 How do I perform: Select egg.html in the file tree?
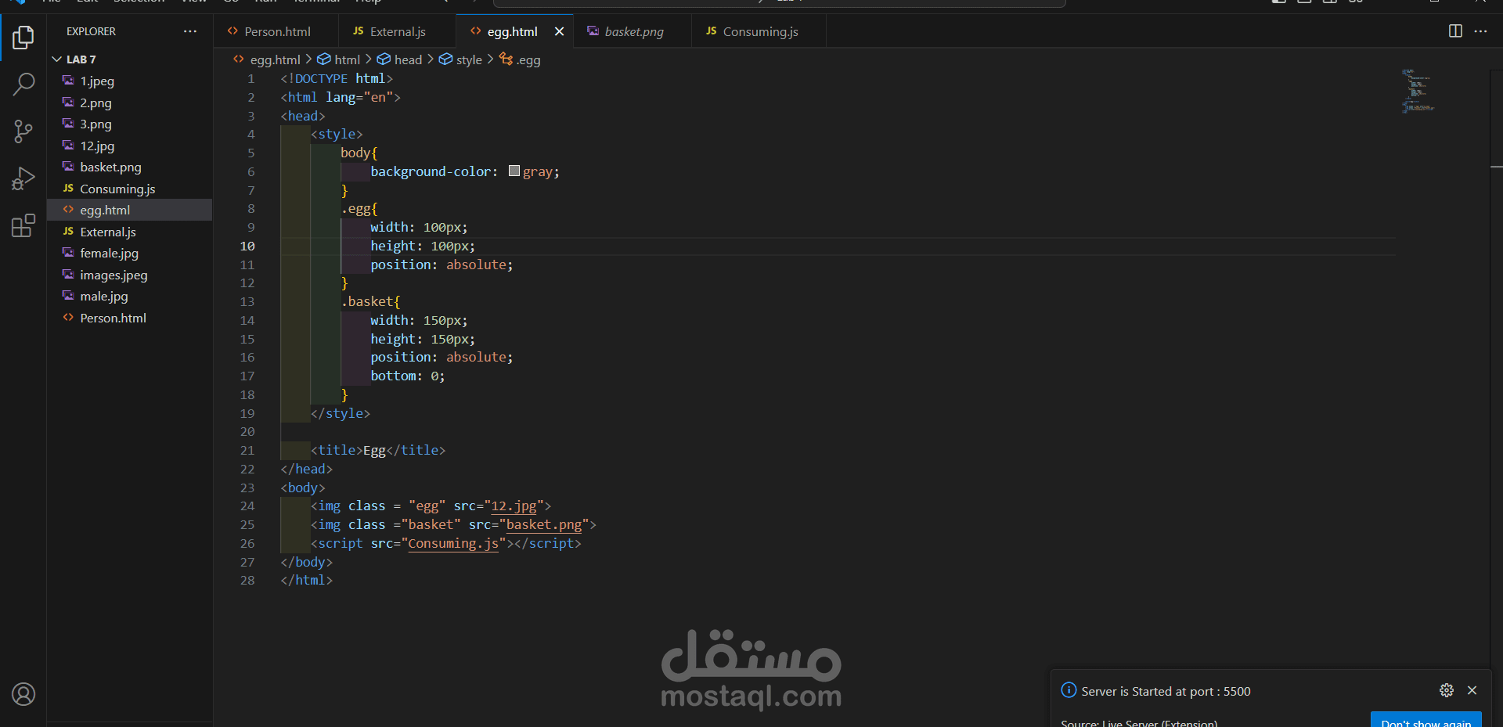129,211
